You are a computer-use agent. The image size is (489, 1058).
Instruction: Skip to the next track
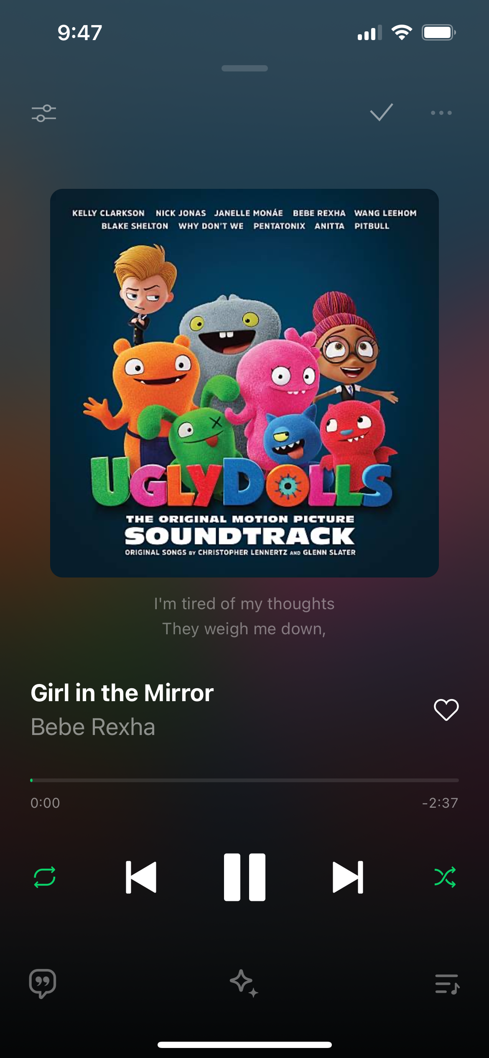pos(348,877)
